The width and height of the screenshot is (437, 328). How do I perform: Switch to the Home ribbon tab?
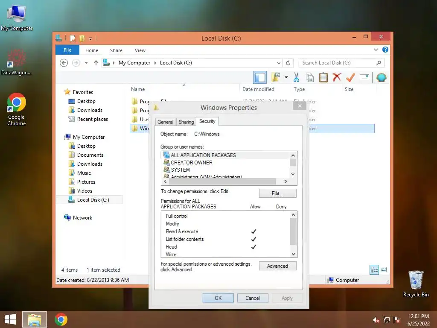[92, 50]
